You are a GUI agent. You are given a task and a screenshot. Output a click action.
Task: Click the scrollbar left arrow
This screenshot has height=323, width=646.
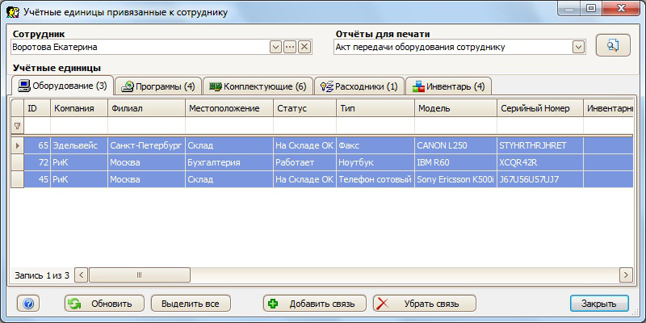tap(82, 275)
